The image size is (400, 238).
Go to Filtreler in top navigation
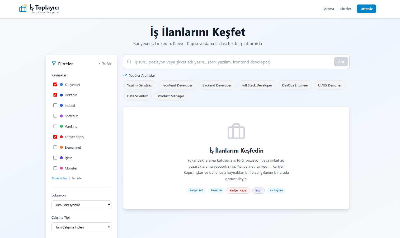[x=345, y=9]
